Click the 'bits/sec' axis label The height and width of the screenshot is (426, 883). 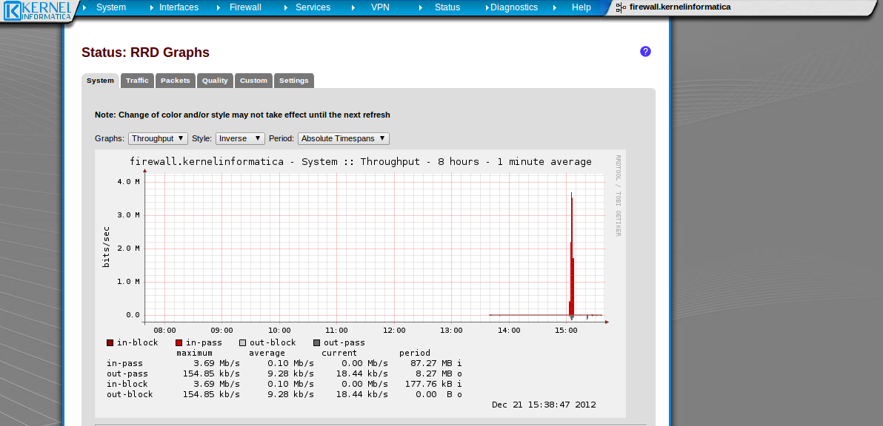click(106, 247)
